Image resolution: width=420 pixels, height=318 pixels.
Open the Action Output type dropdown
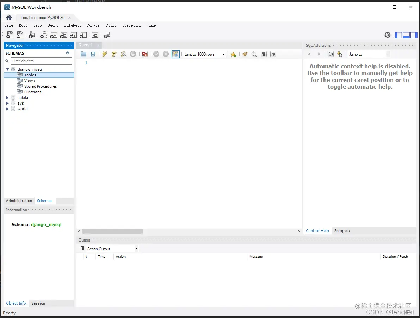[x=136, y=249]
